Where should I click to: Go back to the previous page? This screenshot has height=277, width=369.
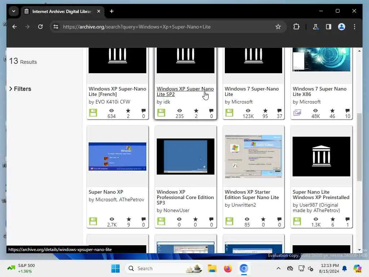coord(14,27)
